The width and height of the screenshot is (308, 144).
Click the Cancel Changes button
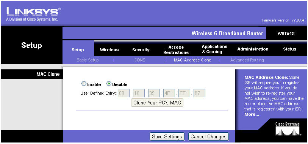tap(208, 136)
